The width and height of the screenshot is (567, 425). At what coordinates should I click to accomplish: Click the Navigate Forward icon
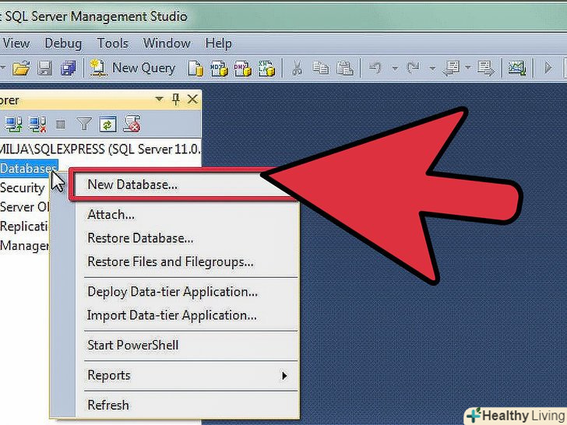(486, 68)
